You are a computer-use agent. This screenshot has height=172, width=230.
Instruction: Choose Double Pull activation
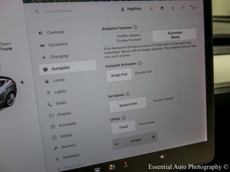[143, 73]
